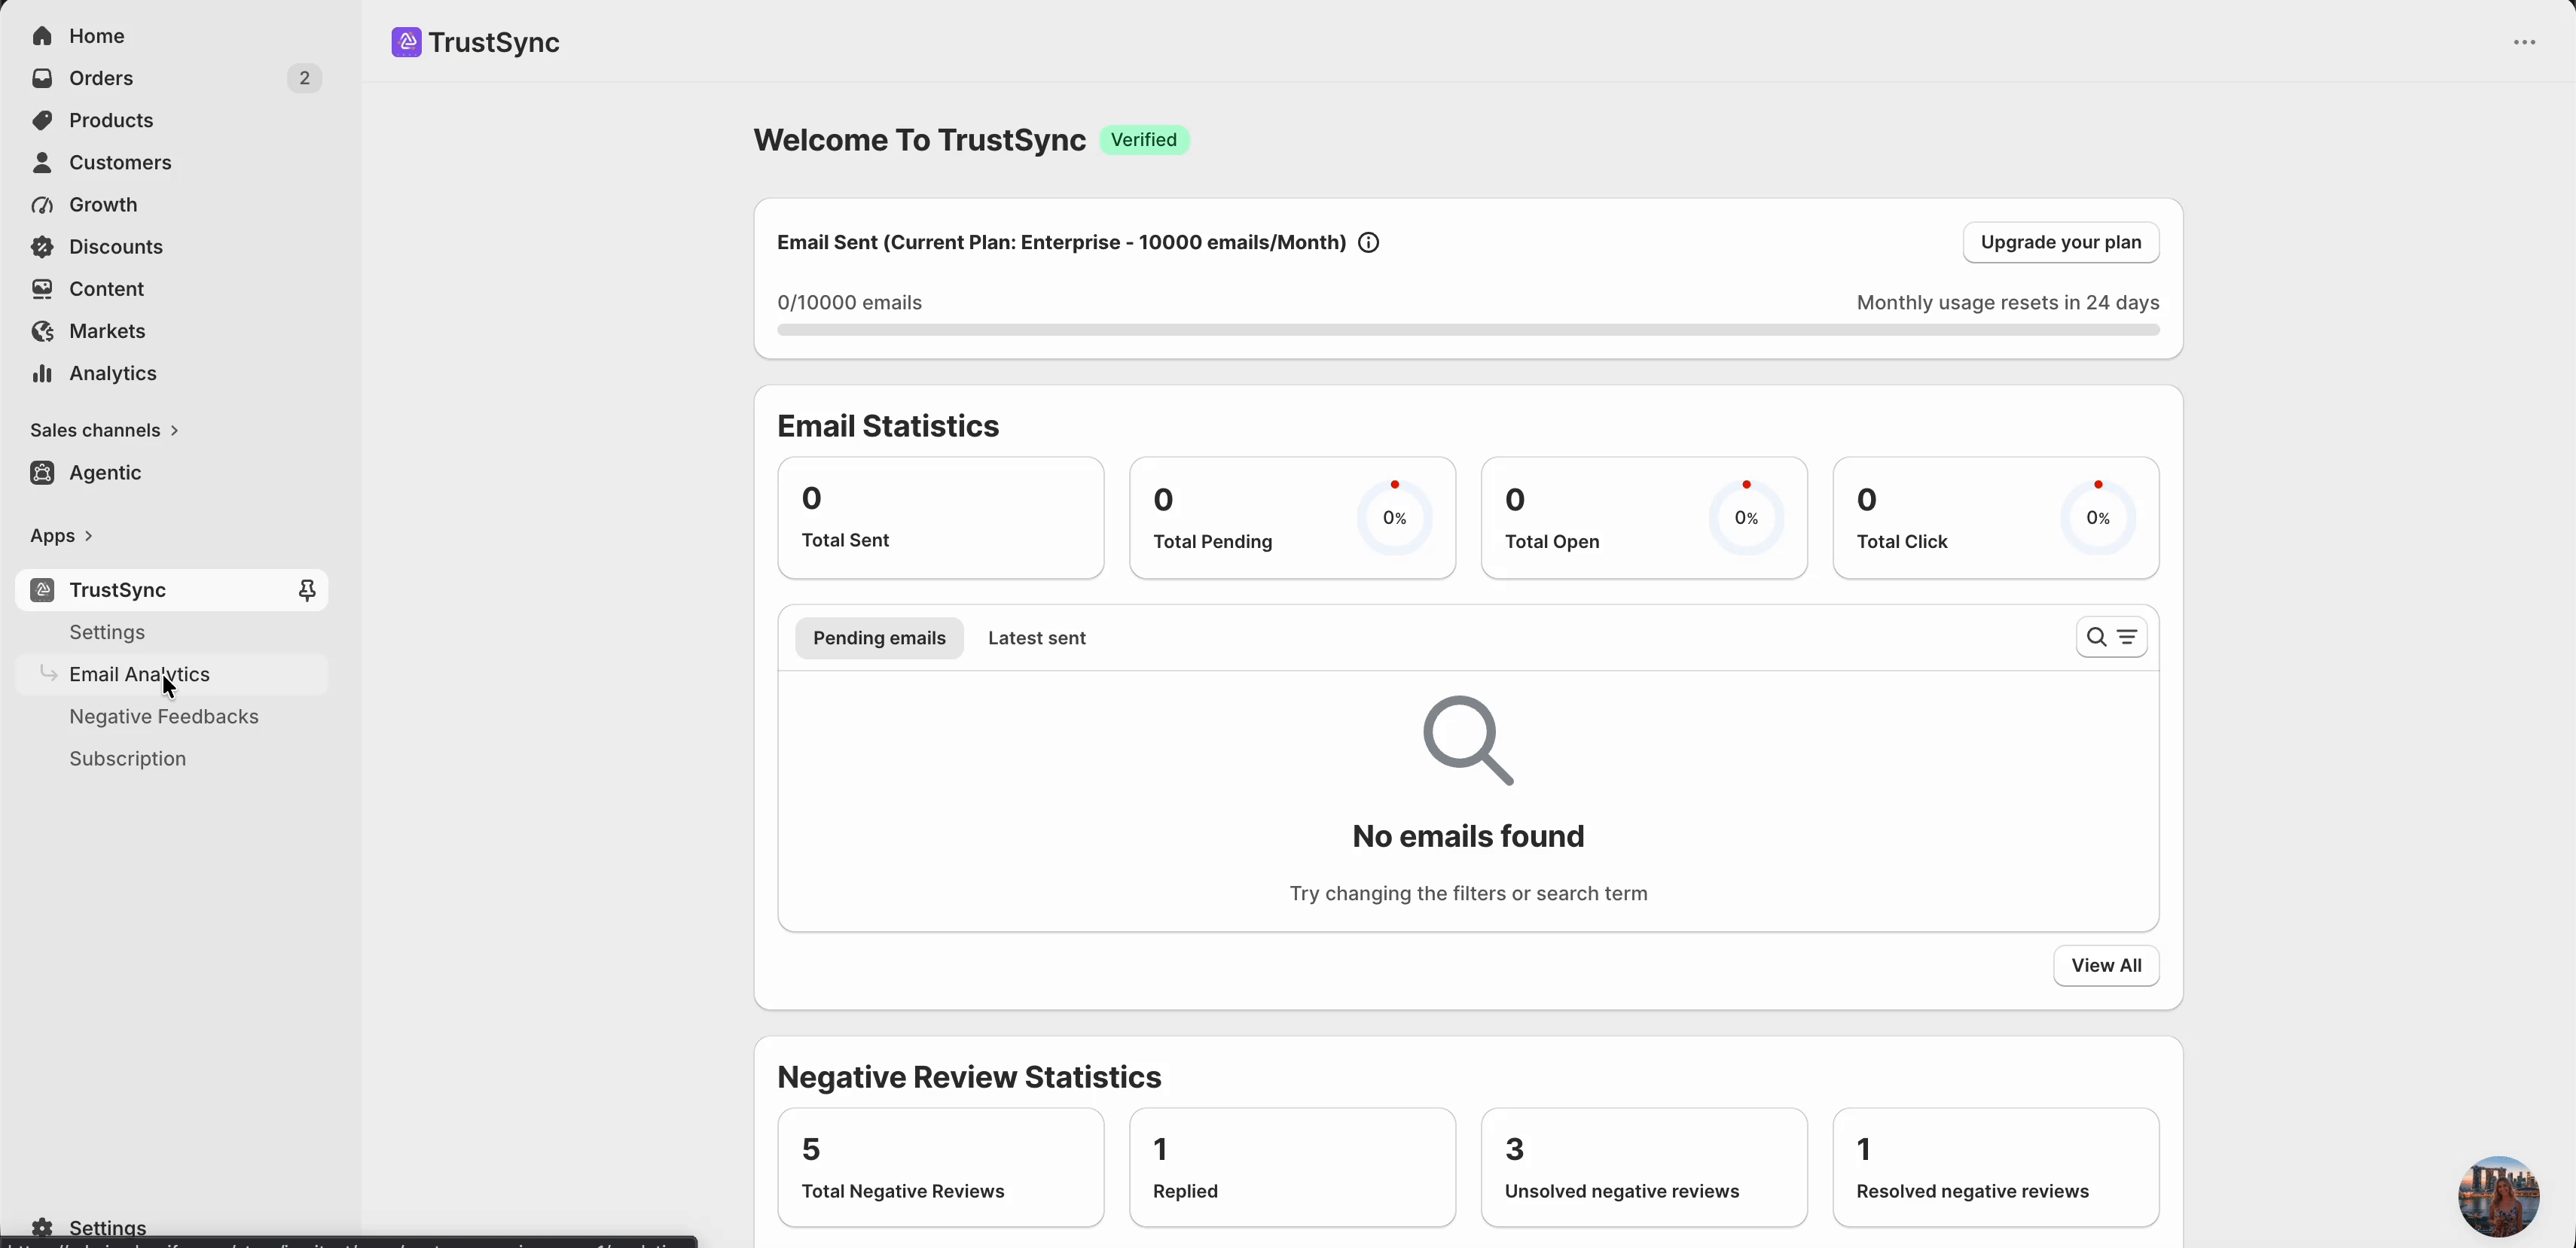Open the three-dot more actions menu
The image size is (2576, 1248).
click(2524, 42)
